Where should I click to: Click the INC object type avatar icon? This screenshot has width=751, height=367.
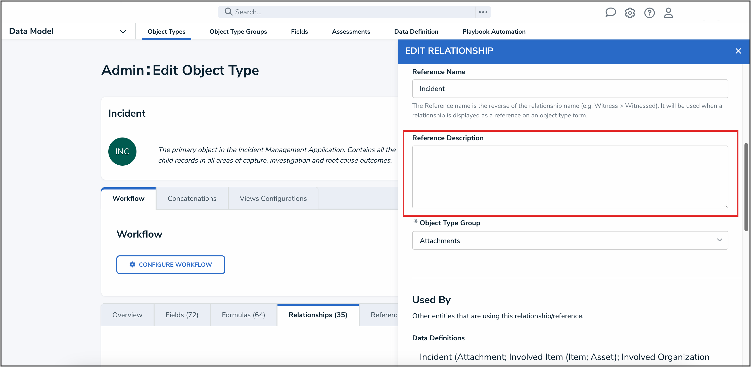pyautogui.click(x=122, y=151)
